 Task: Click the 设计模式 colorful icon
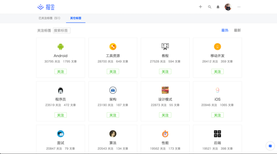[x=165, y=90]
